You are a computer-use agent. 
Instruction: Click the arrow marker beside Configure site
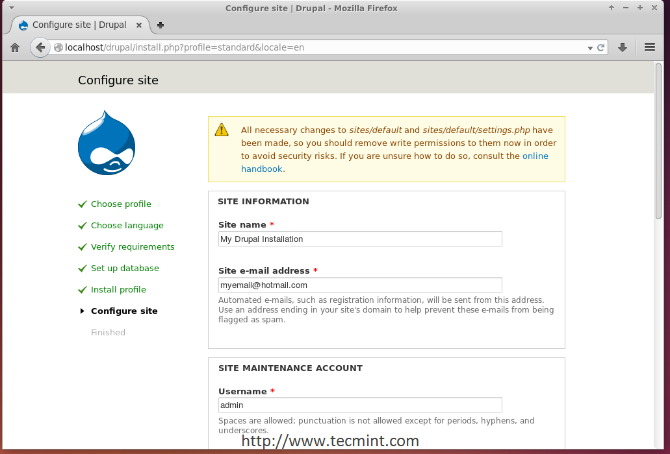pyautogui.click(x=82, y=311)
